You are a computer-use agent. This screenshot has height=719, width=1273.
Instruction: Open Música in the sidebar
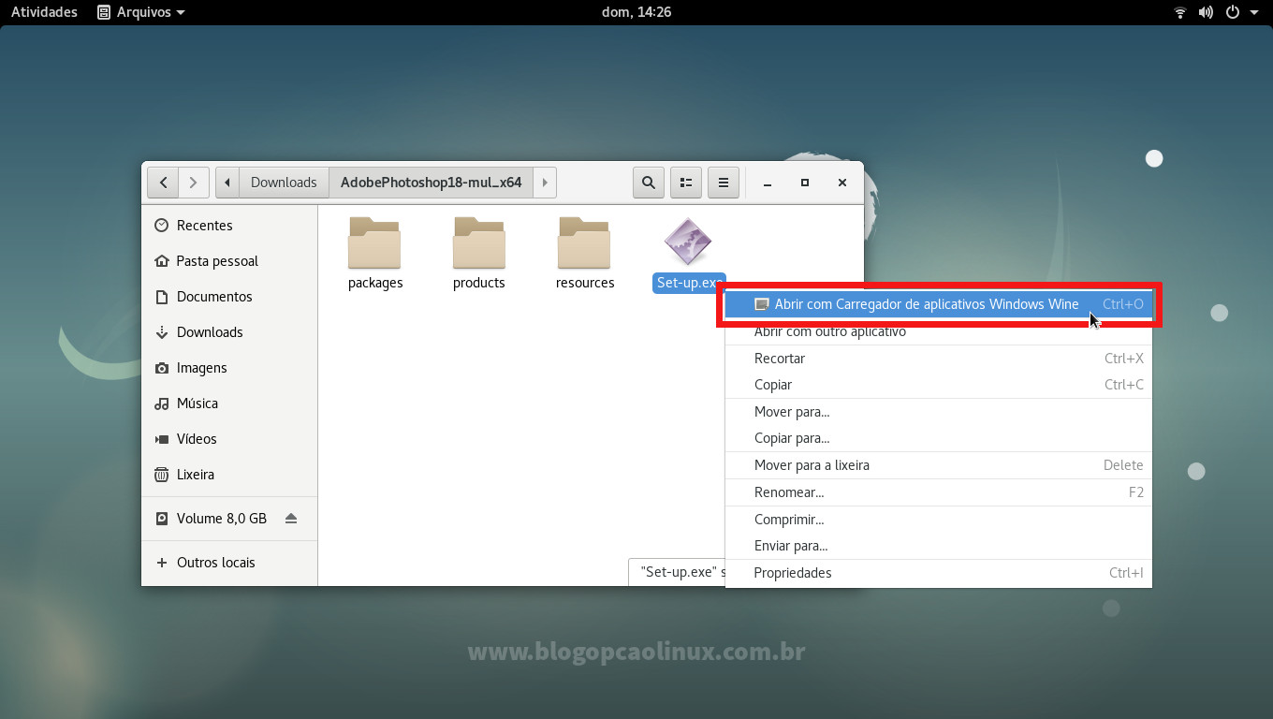[x=229, y=404]
